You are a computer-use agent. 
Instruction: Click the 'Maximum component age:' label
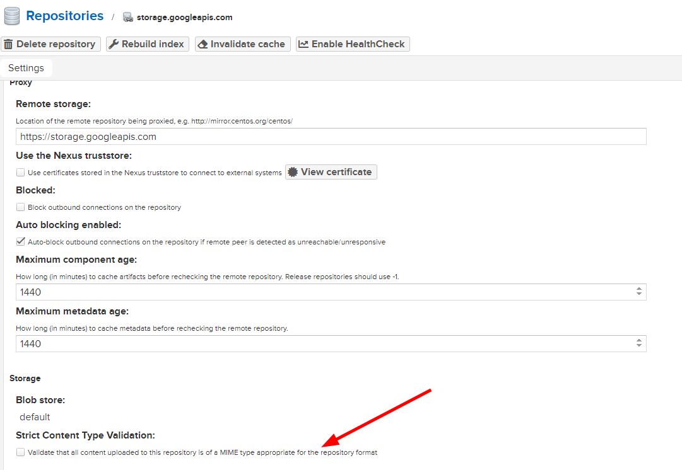coord(76,260)
